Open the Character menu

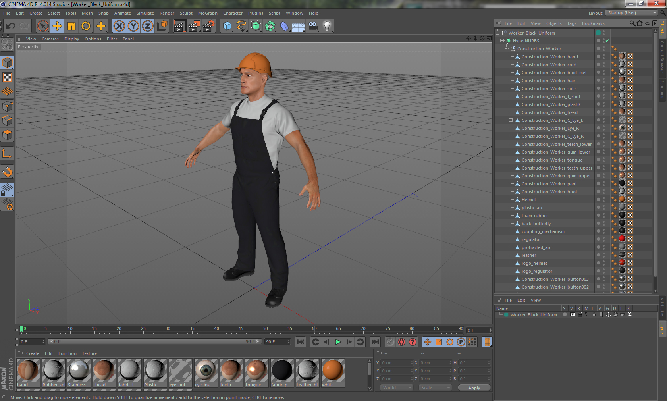tap(233, 13)
